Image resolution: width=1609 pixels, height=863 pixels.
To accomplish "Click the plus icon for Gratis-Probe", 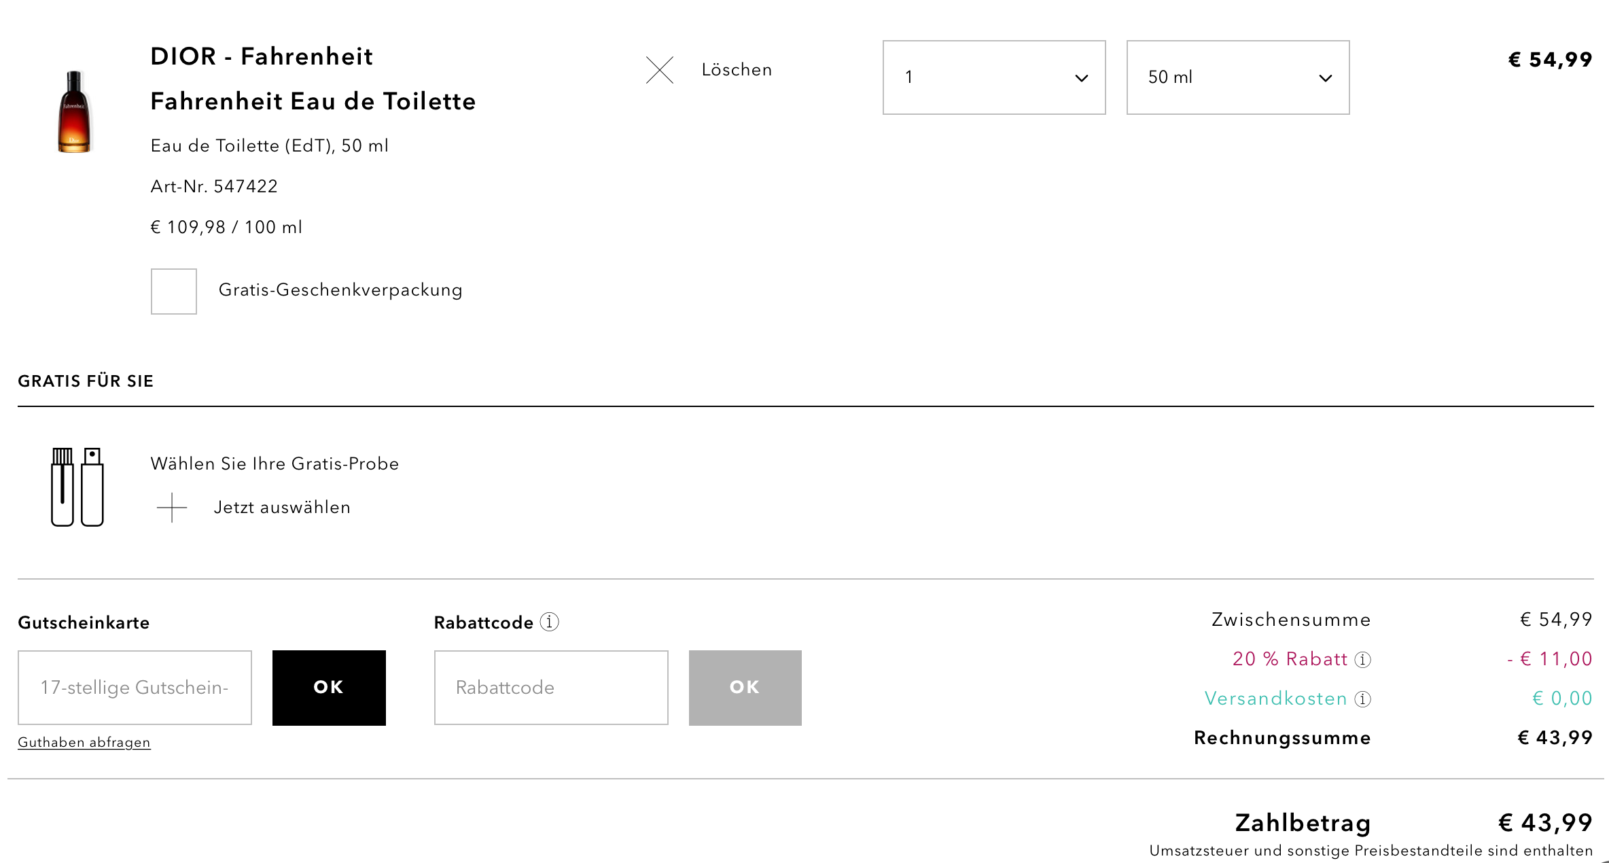I will pyautogui.click(x=172, y=508).
